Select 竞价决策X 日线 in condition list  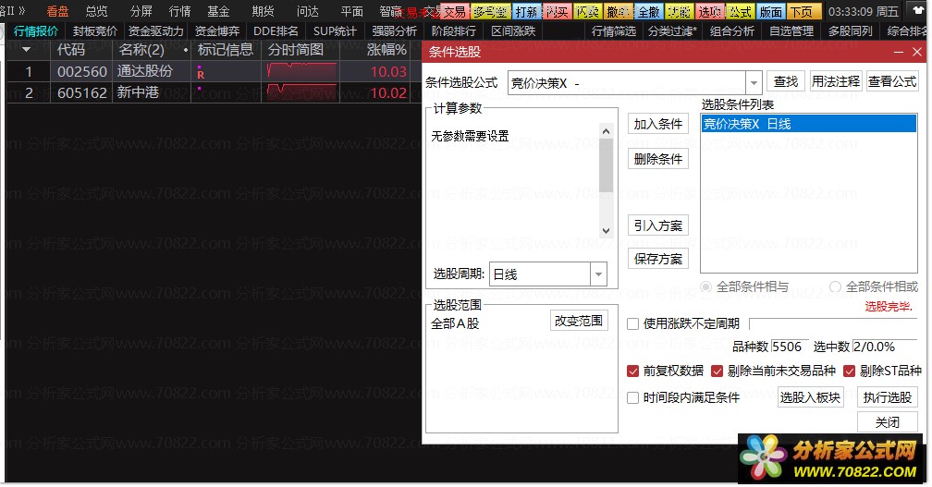point(809,124)
